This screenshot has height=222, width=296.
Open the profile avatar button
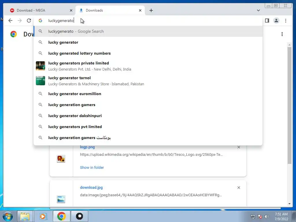tap(276, 21)
